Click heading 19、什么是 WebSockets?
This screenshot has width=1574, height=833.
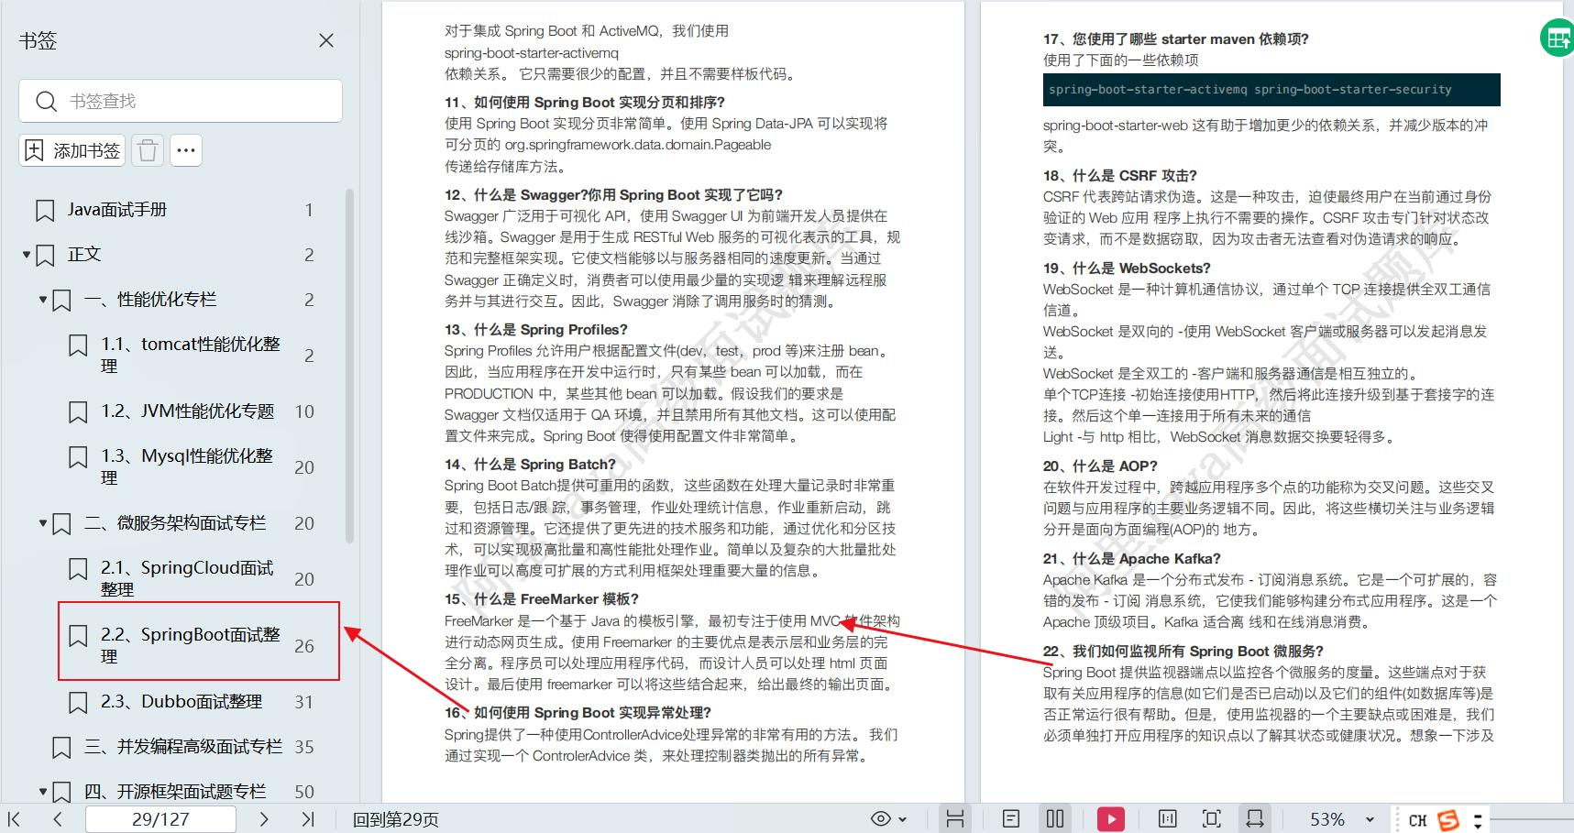click(1127, 269)
